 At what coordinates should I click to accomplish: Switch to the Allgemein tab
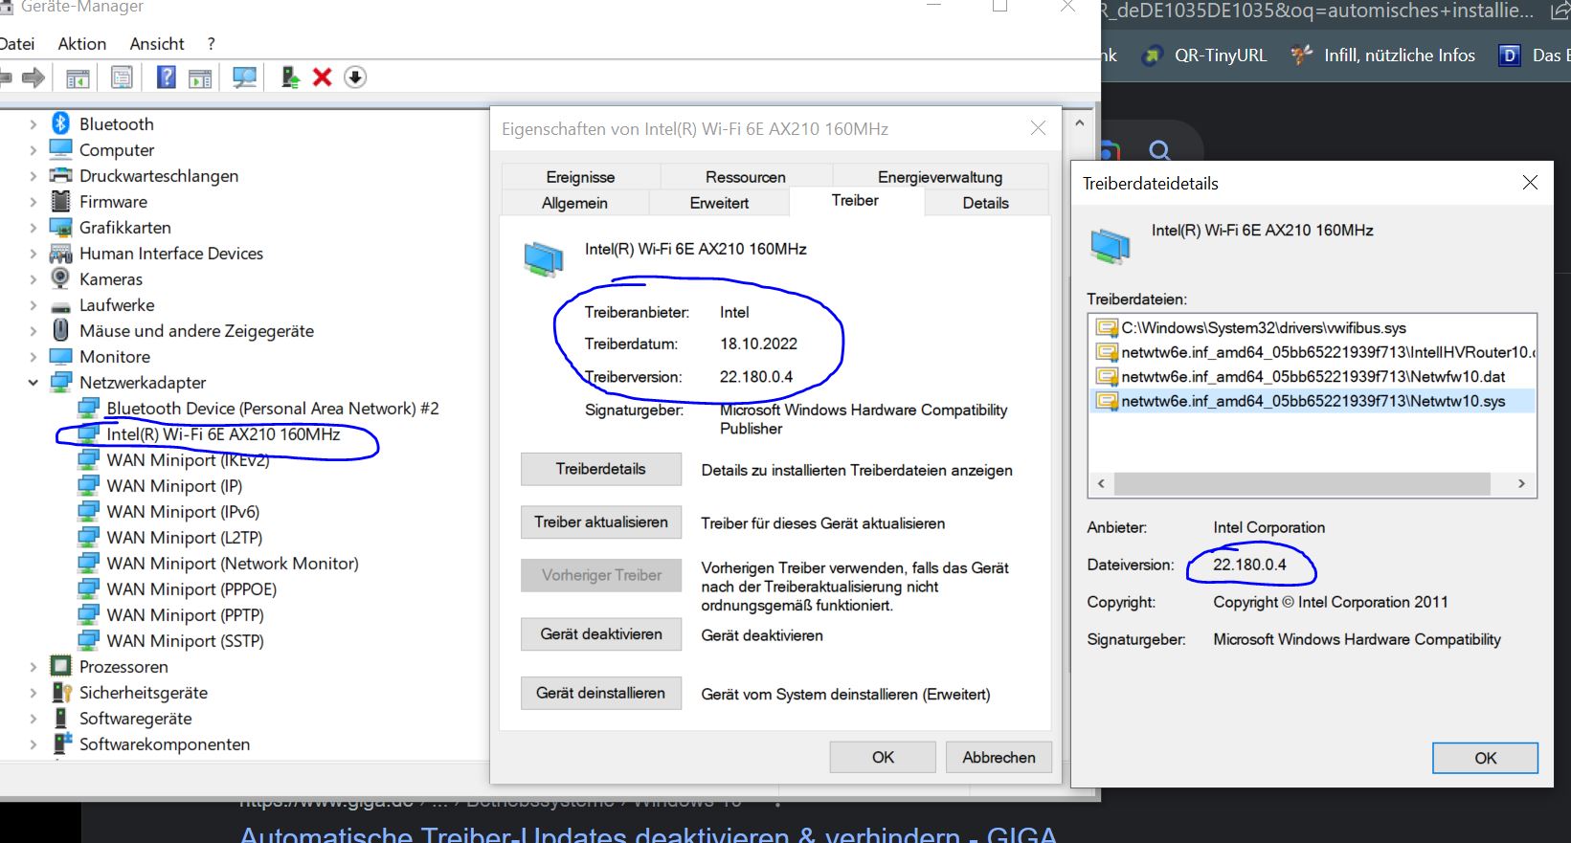[574, 203]
